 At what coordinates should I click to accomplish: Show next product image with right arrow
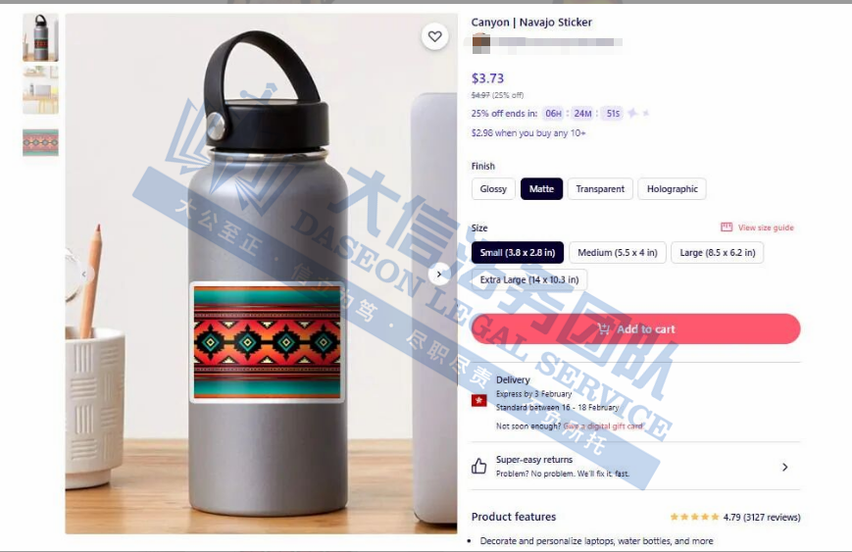(439, 275)
